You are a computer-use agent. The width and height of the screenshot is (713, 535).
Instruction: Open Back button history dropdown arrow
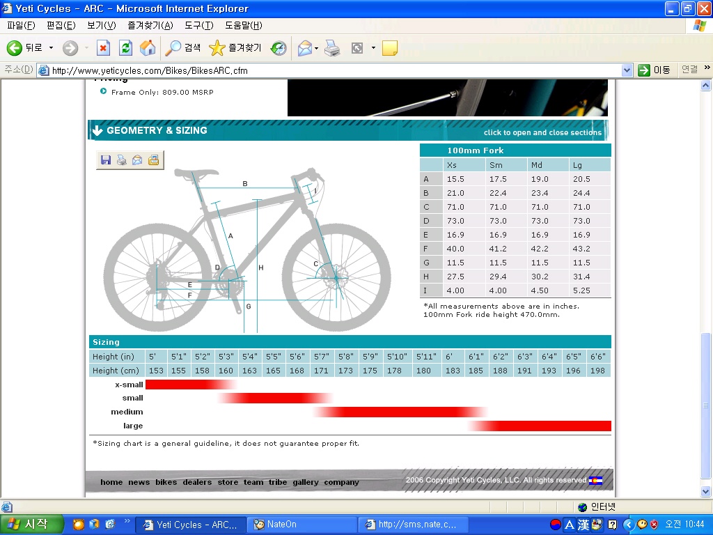point(51,48)
